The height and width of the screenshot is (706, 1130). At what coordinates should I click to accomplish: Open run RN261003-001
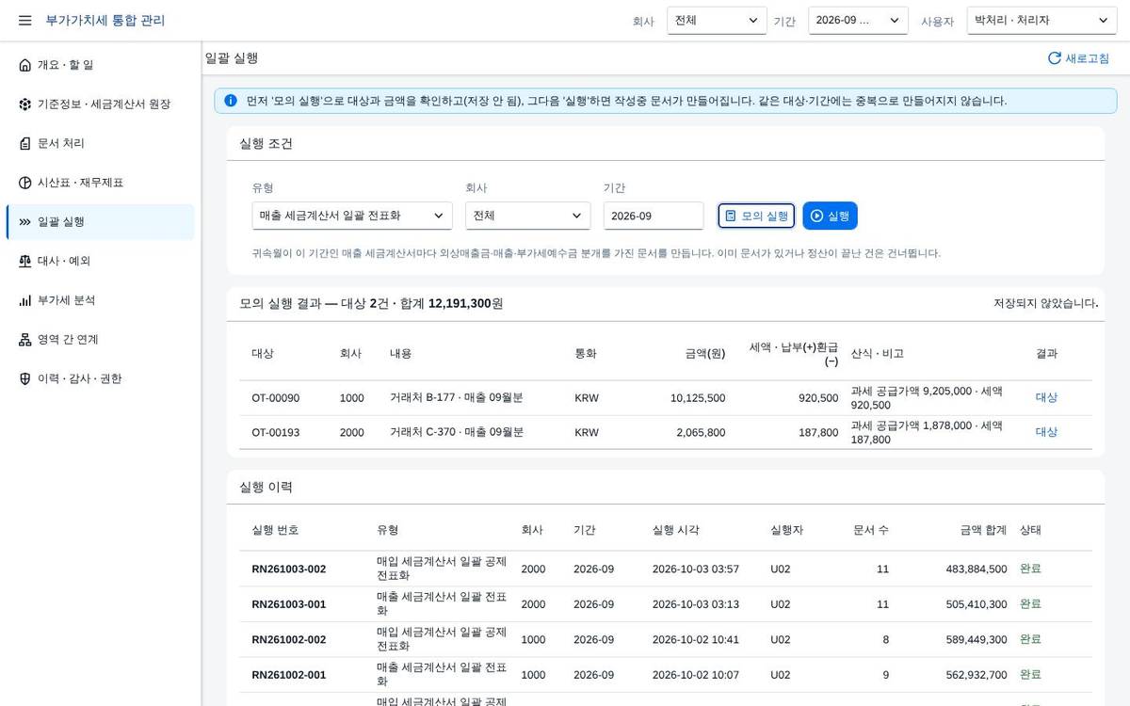pos(289,604)
